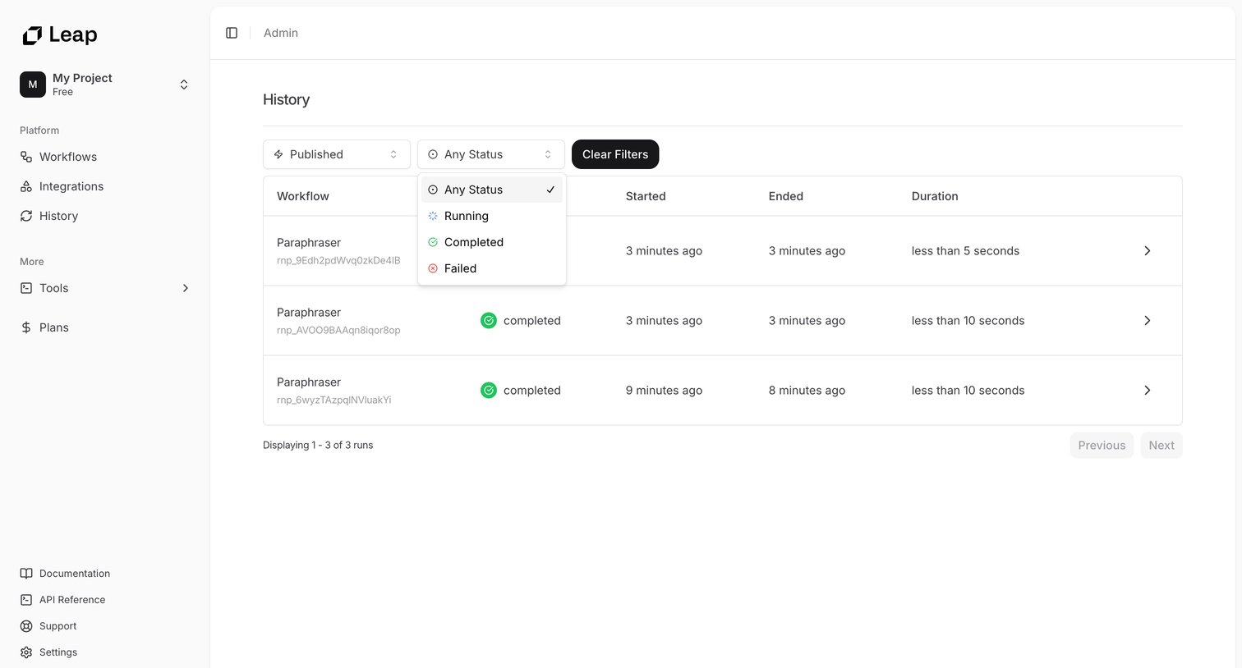This screenshot has width=1242, height=668.
Task: Click the Clear Filters button
Action: pyautogui.click(x=615, y=154)
